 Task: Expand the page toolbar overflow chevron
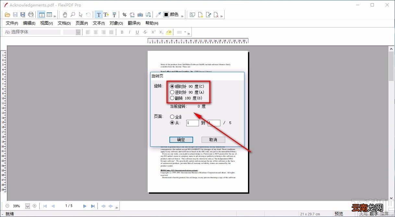tap(221, 16)
